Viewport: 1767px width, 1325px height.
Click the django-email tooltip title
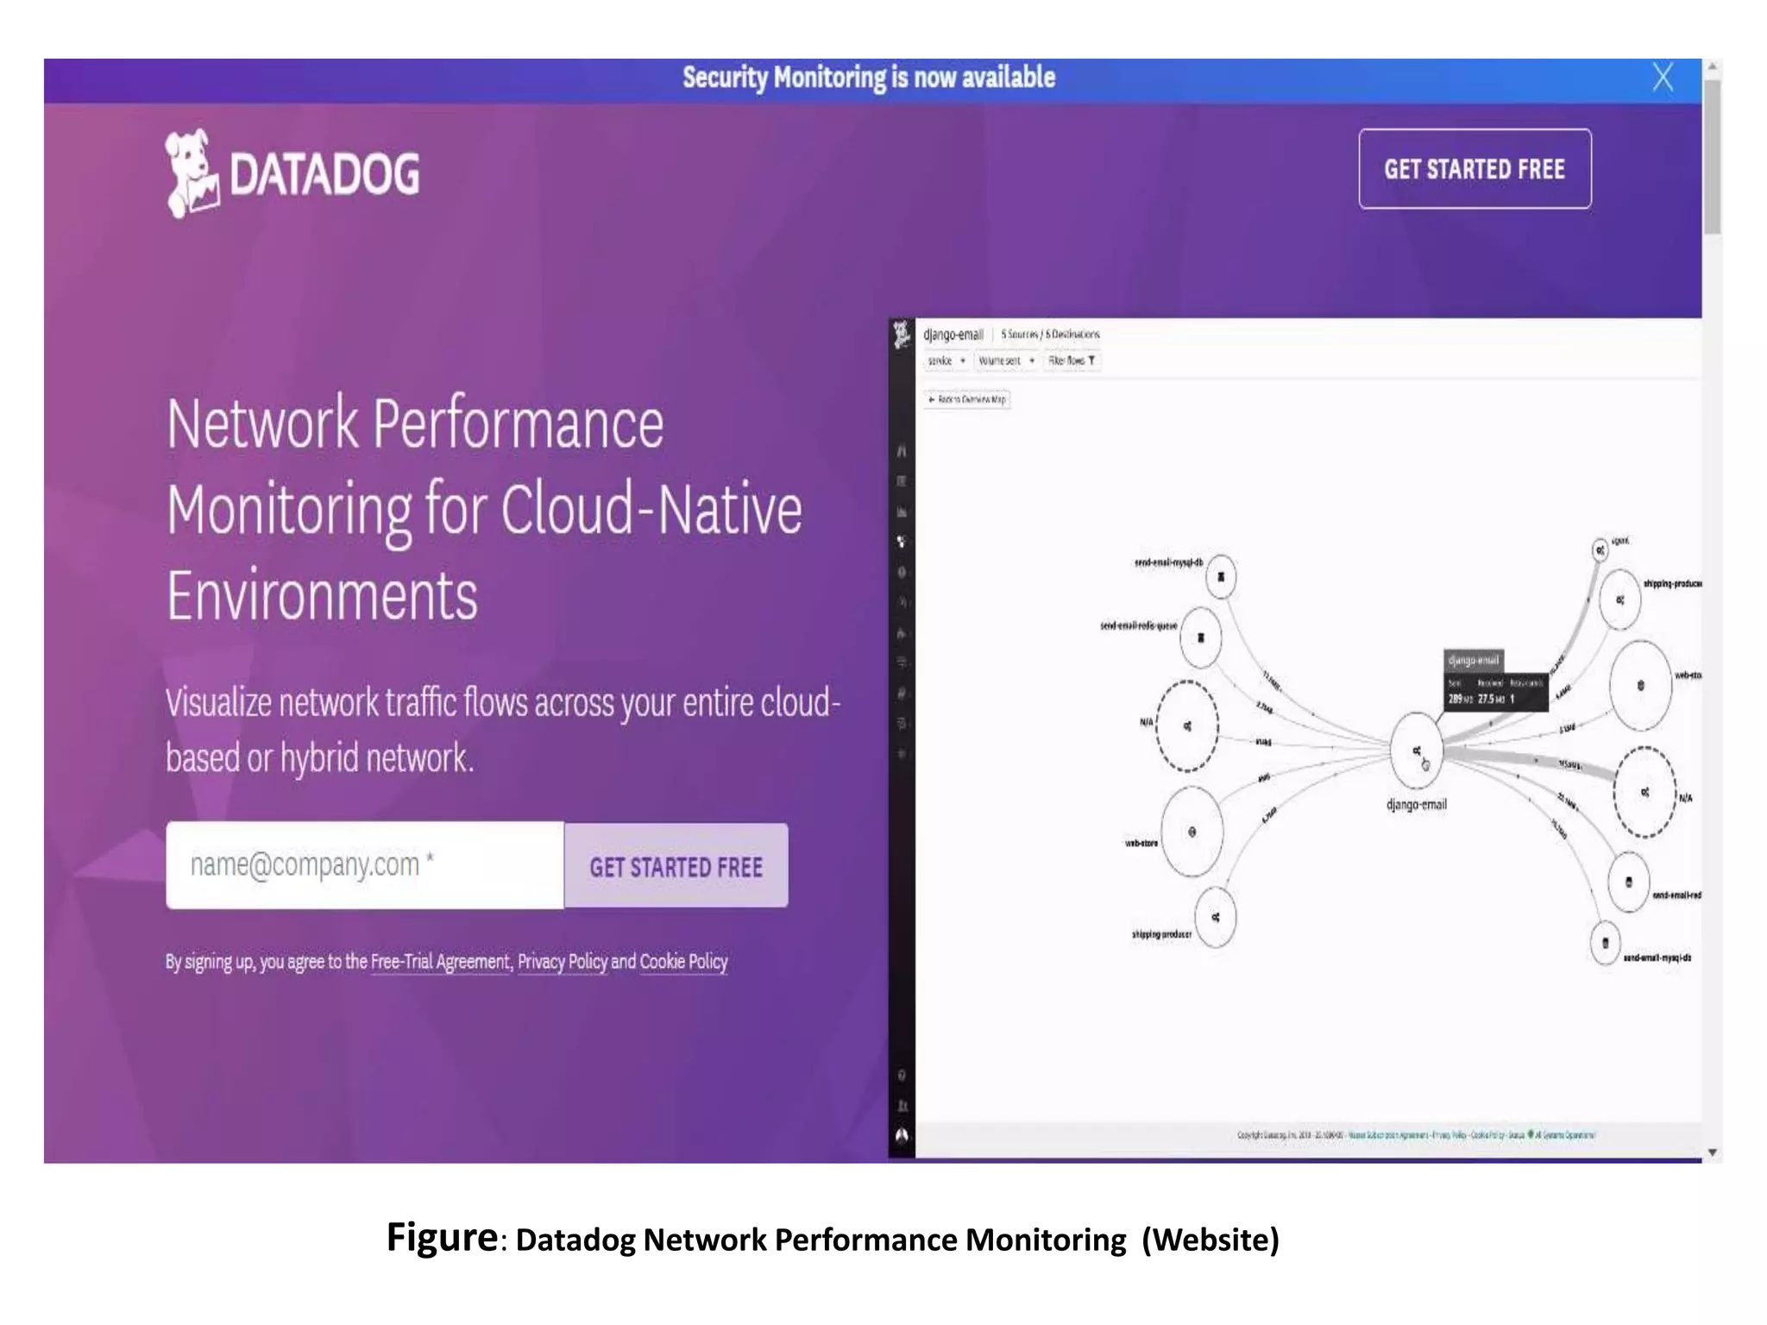[1474, 660]
